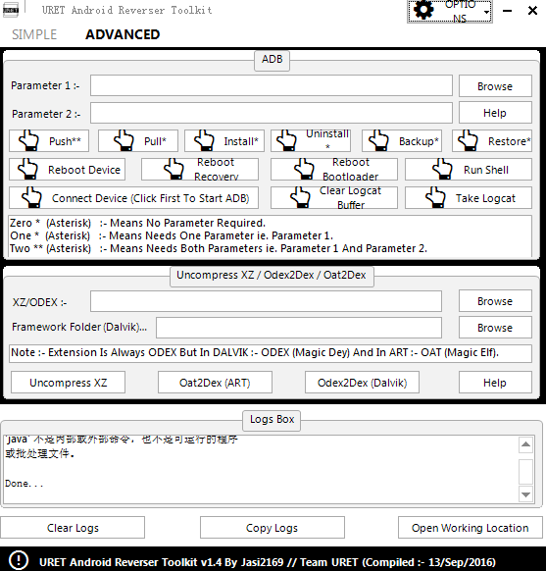
Task: Open the OPTIONS gear dropdown
Action: [x=450, y=11]
